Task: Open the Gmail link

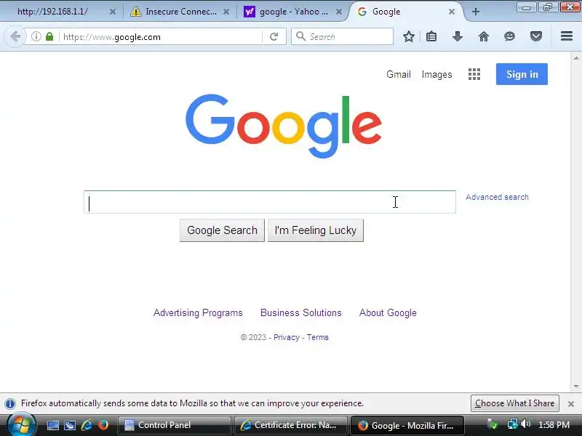Action: 398,75
